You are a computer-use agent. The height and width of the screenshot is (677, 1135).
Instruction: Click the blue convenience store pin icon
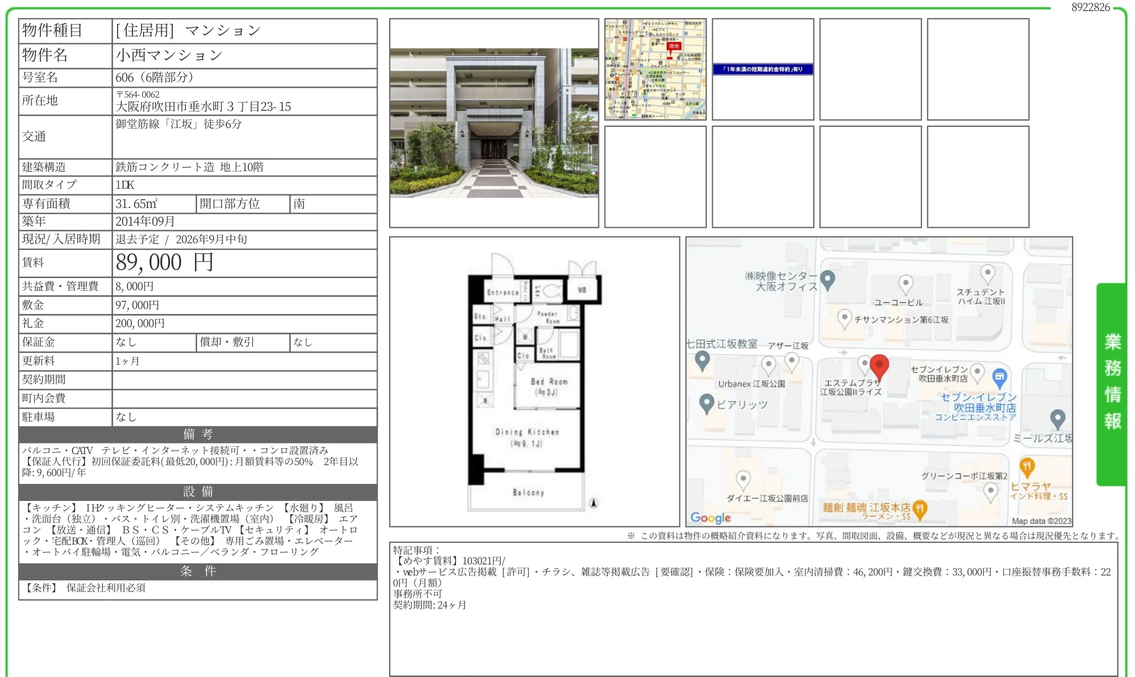pos(1000,379)
